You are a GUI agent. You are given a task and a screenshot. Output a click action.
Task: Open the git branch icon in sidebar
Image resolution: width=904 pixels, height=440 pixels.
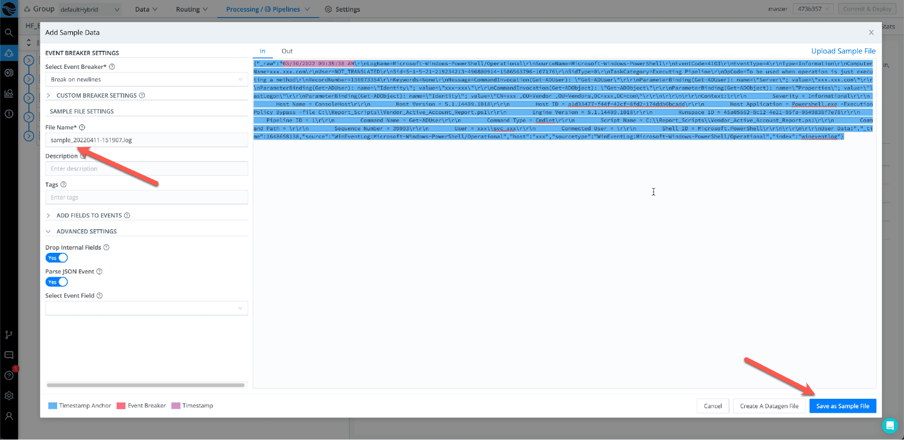pyautogui.click(x=9, y=335)
